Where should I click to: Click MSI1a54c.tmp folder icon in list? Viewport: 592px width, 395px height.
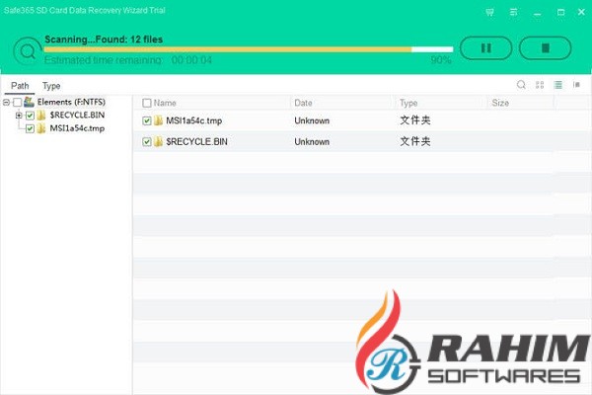click(159, 120)
